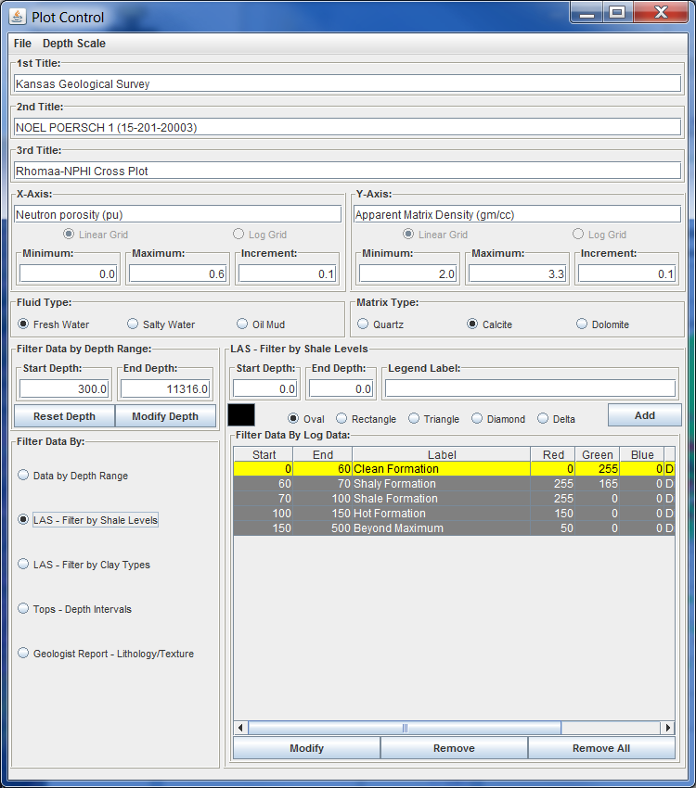This screenshot has width=696, height=788.
Task: Edit the 1st Title field
Action: pyautogui.click(x=347, y=83)
